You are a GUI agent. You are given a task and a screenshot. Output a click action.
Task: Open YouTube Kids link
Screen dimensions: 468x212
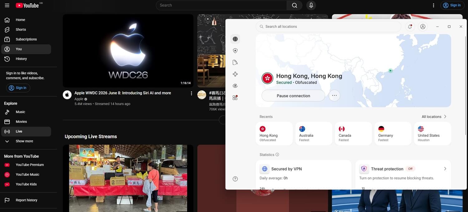tap(26, 184)
